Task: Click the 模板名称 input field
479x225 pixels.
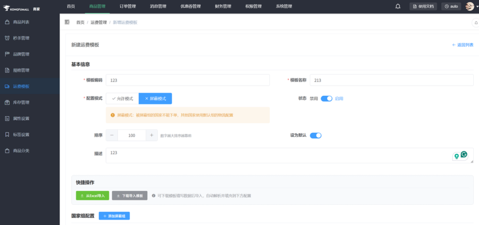Action: pyautogui.click(x=392, y=80)
